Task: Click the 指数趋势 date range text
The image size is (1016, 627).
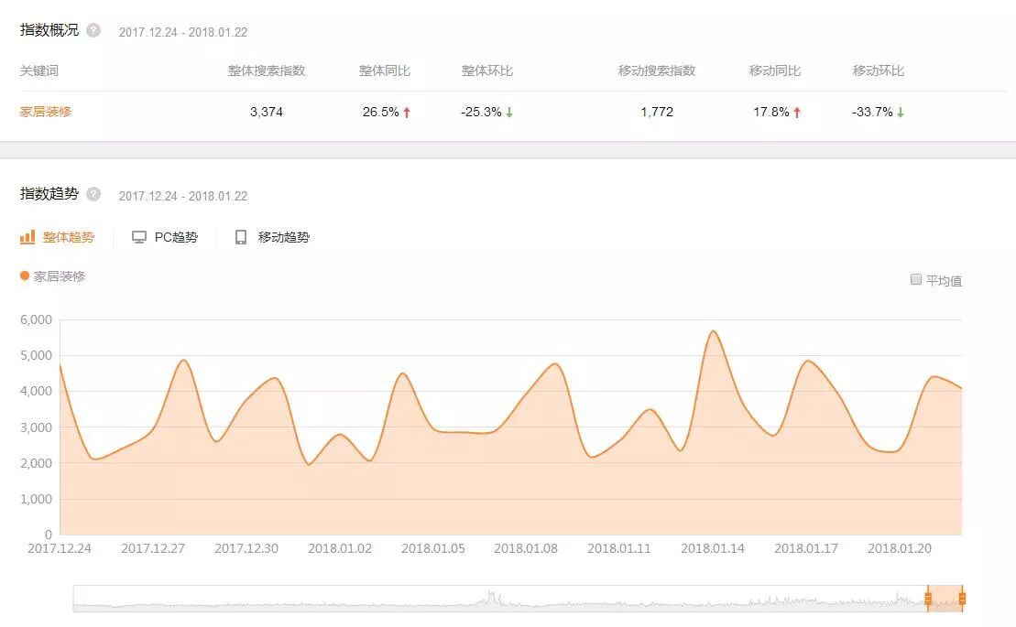Action: pyautogui.click(x=182, y=196)
